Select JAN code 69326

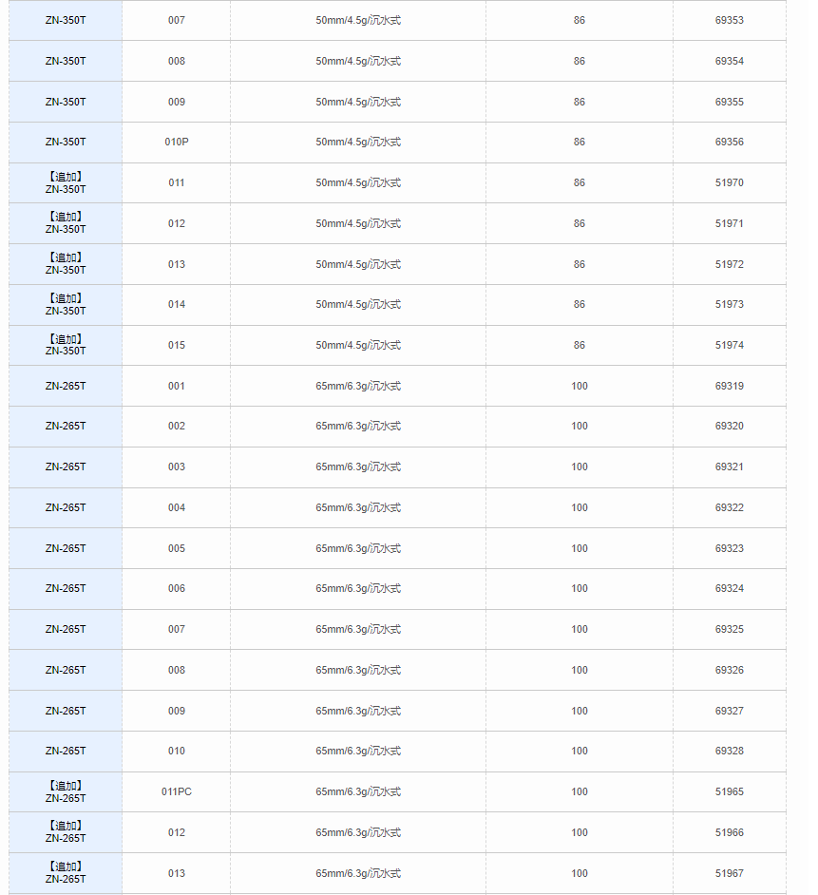tap(729, 670)
